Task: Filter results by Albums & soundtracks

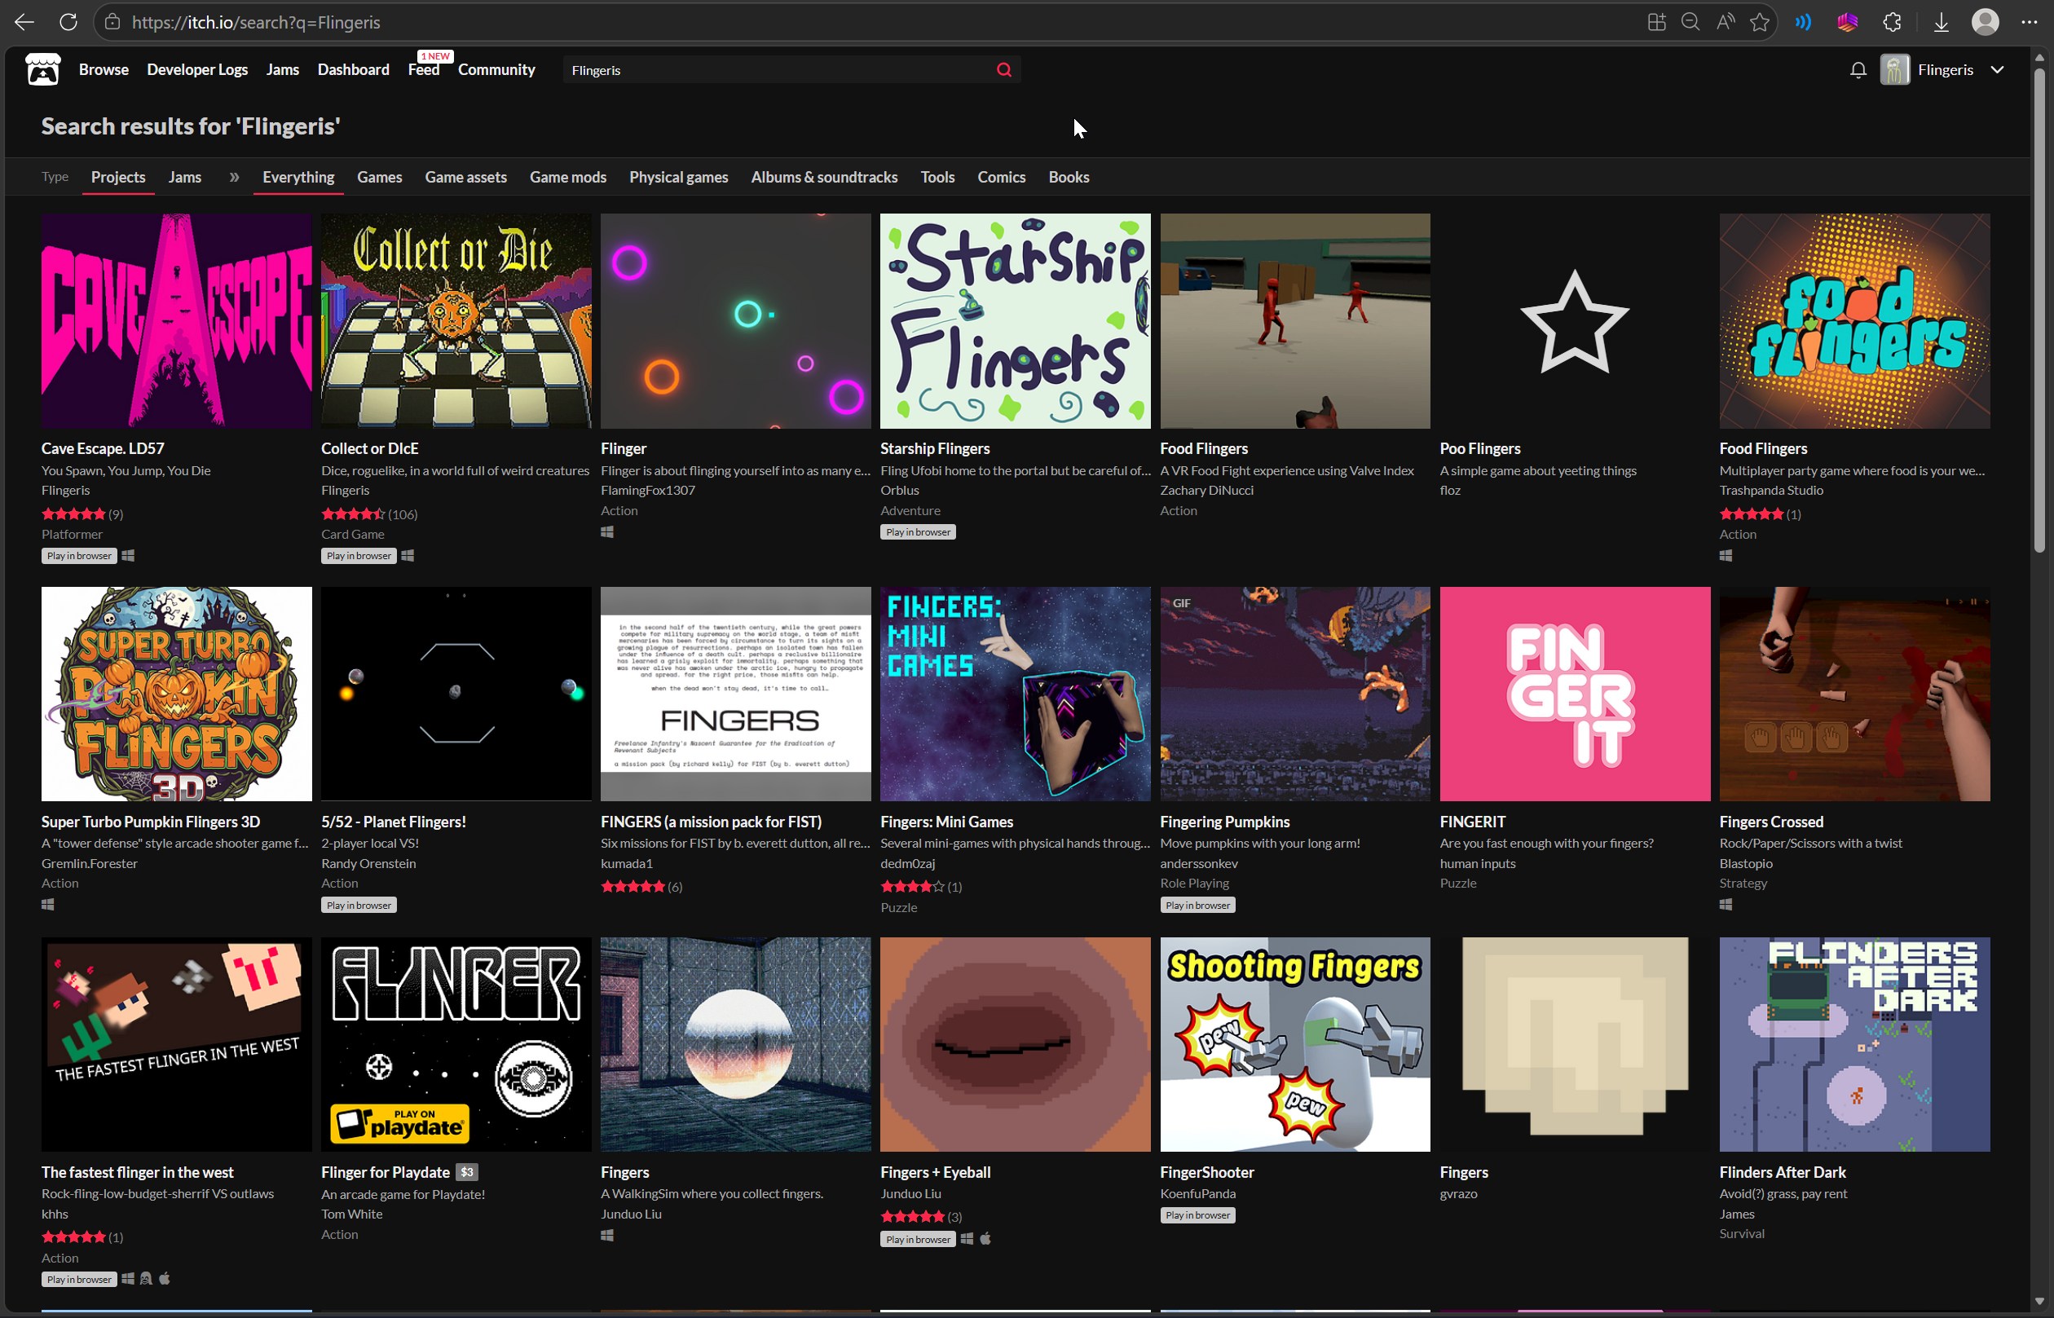Action: click(x=823, y=177)
